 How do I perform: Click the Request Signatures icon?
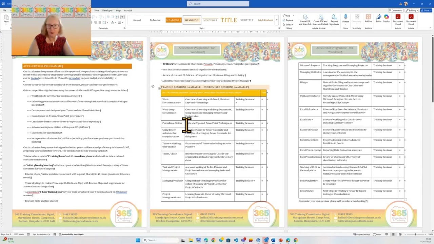point(334,20)
